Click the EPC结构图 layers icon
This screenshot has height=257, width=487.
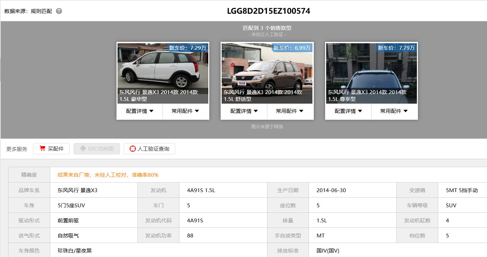[82, 149]
